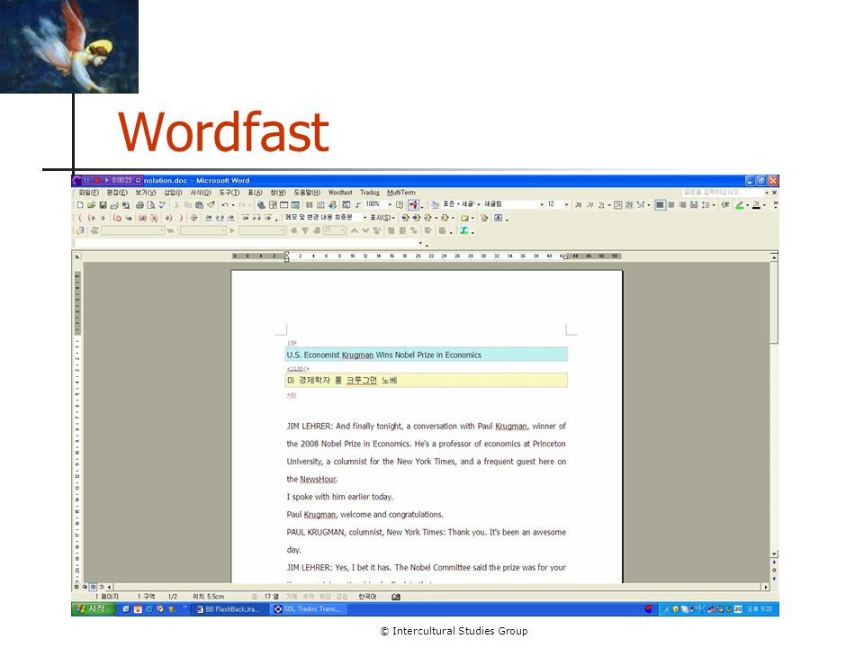
Task: Open the Wordfast menu
Action: [x=340, y=193]
